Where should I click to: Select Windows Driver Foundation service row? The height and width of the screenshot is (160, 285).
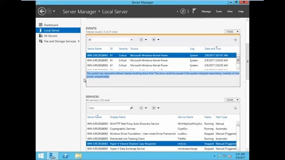click(161, 134)
